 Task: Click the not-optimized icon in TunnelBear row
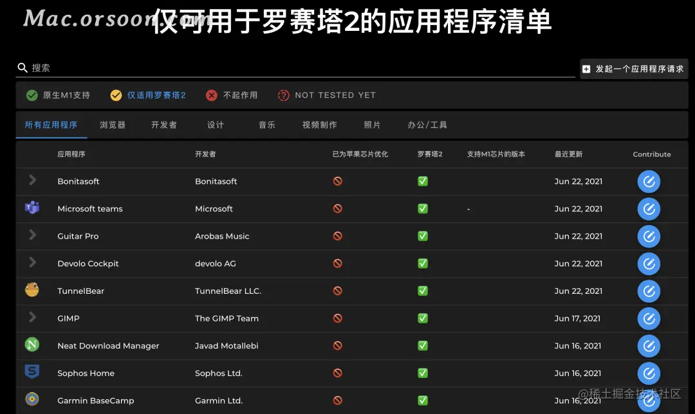(x=338, y=291)
